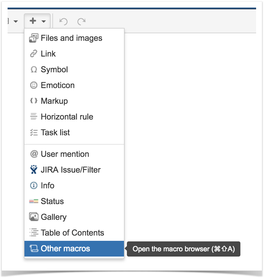Insert a Horizontal rule
The width and height of the screenshot is (266, 279).
pyautogui.click(x=74, y=117)
